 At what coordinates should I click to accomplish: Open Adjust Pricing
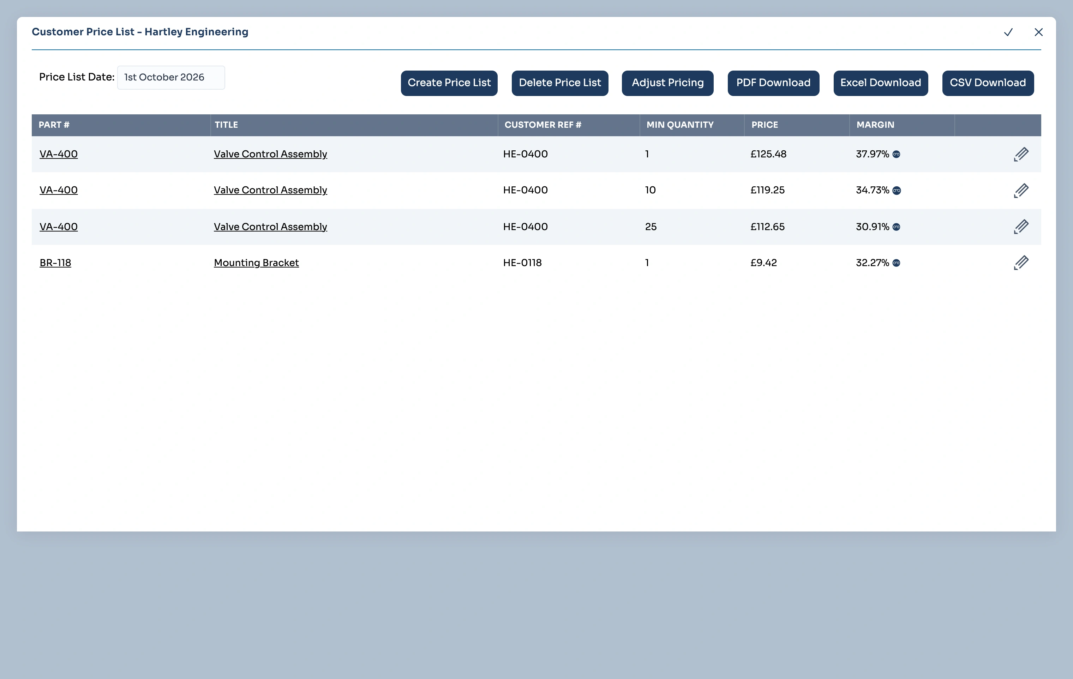667,83
